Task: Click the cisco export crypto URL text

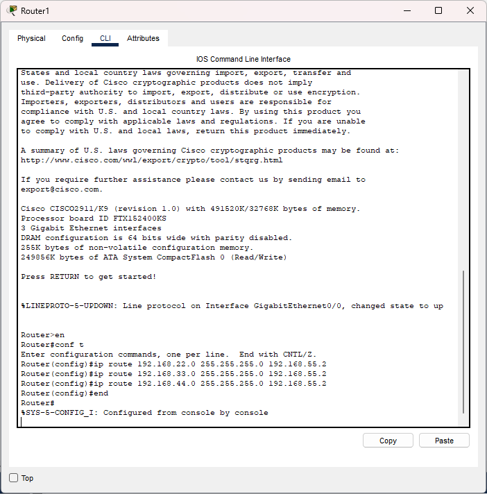Action: 151,160
